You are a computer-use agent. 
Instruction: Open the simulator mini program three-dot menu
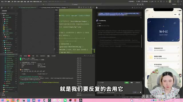pyautogui.click(x=175, y=14)
